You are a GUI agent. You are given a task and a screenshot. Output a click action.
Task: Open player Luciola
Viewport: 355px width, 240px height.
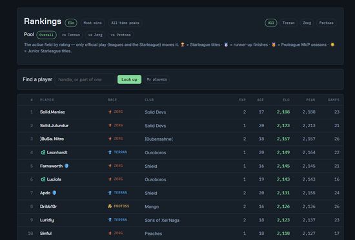click(x=54, y=179)
